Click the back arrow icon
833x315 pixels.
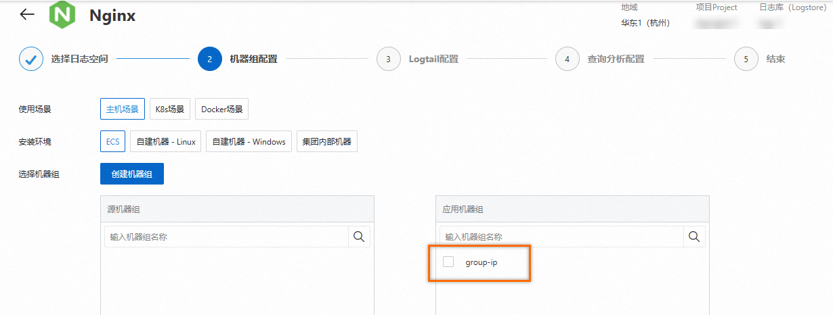pos(27,14)
